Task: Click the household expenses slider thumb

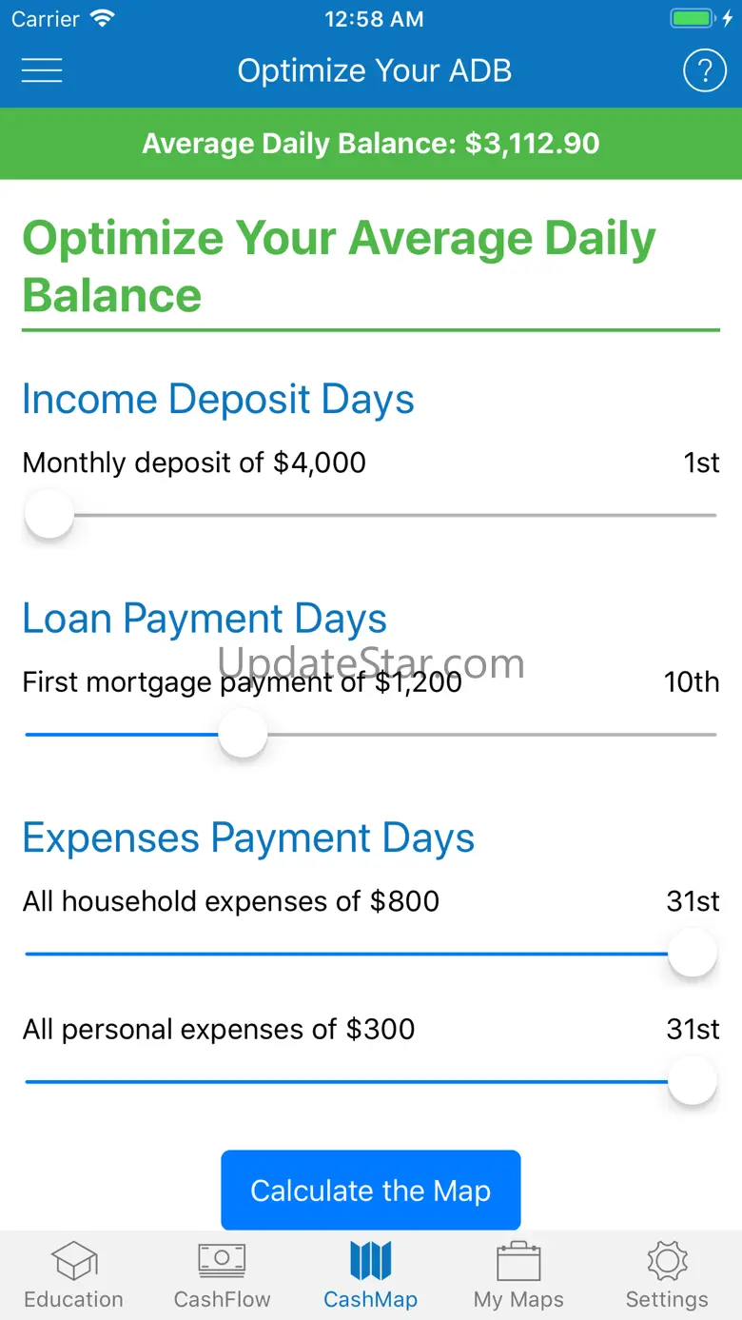Action: click(692, 954)
